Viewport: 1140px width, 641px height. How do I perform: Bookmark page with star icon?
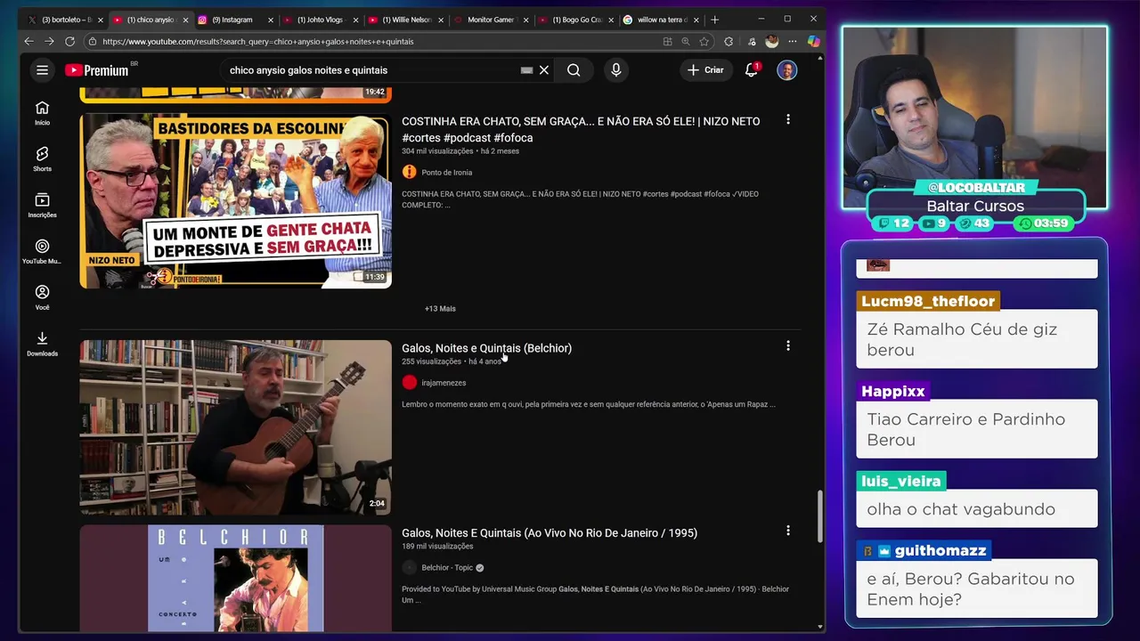(704, 41)
